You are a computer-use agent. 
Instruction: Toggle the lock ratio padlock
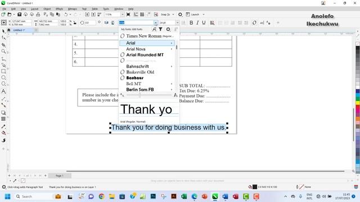[x=75, y=22]
